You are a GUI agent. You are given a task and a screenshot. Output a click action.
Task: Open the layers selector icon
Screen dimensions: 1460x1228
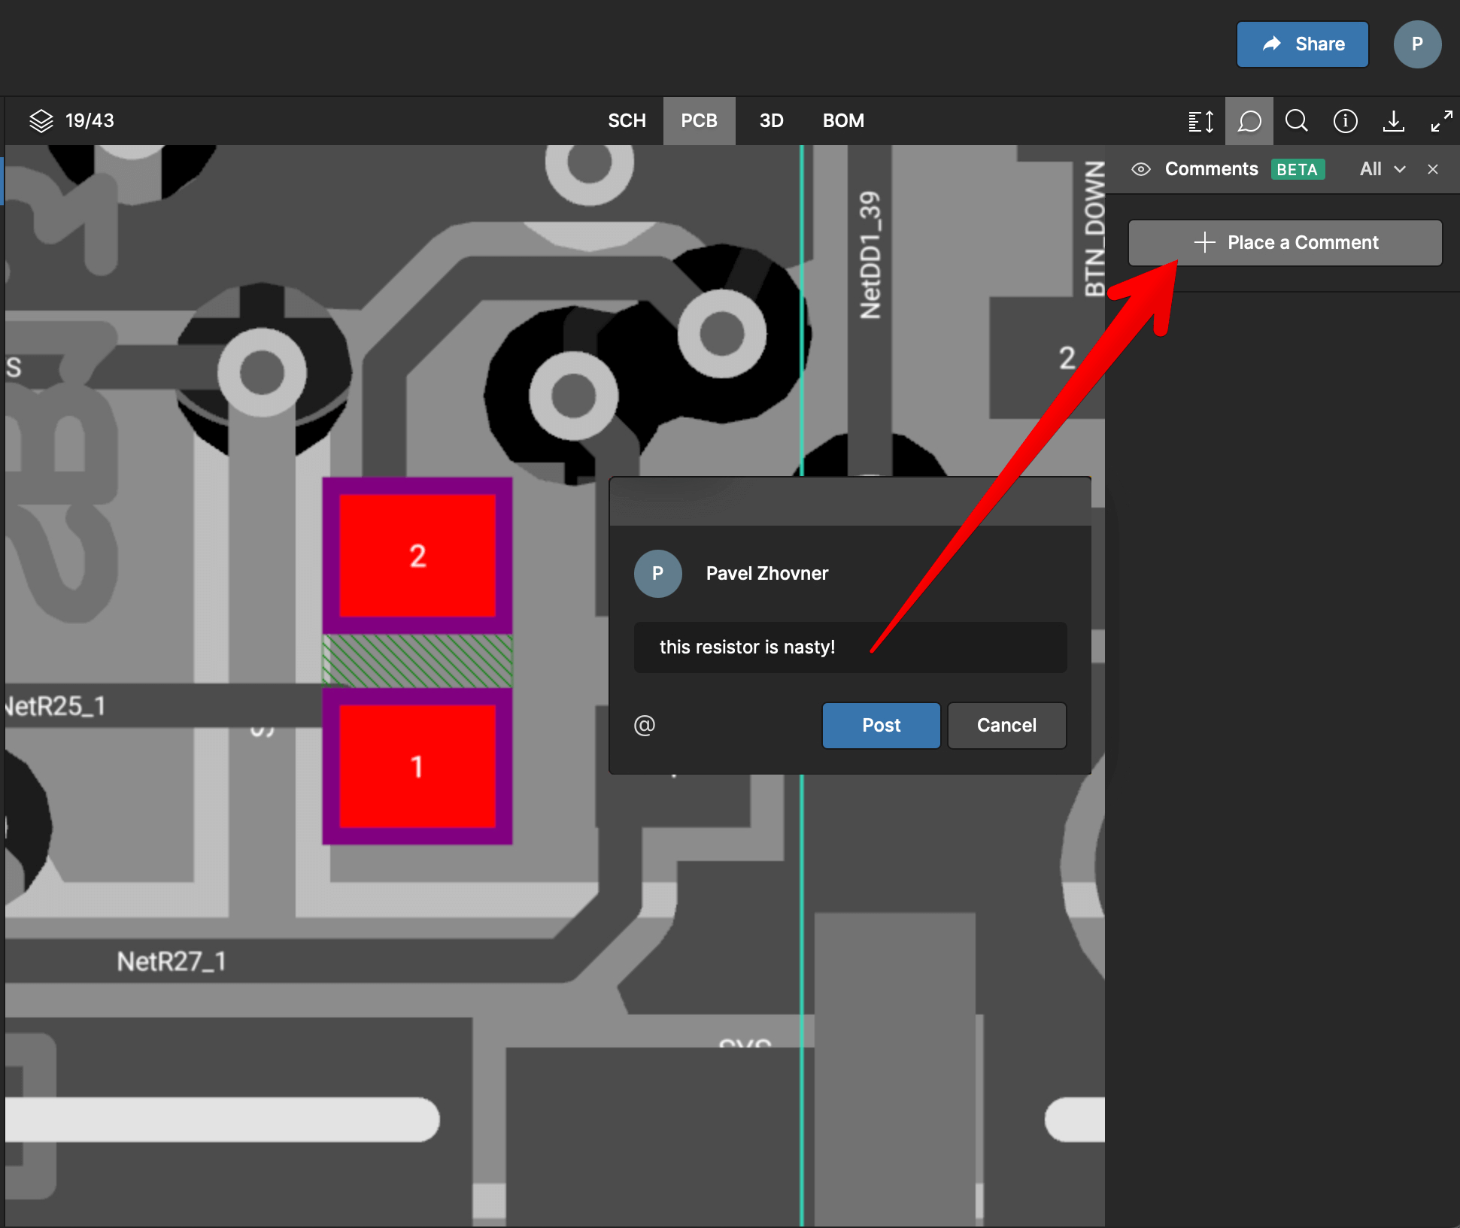click(x=41, y=120)
